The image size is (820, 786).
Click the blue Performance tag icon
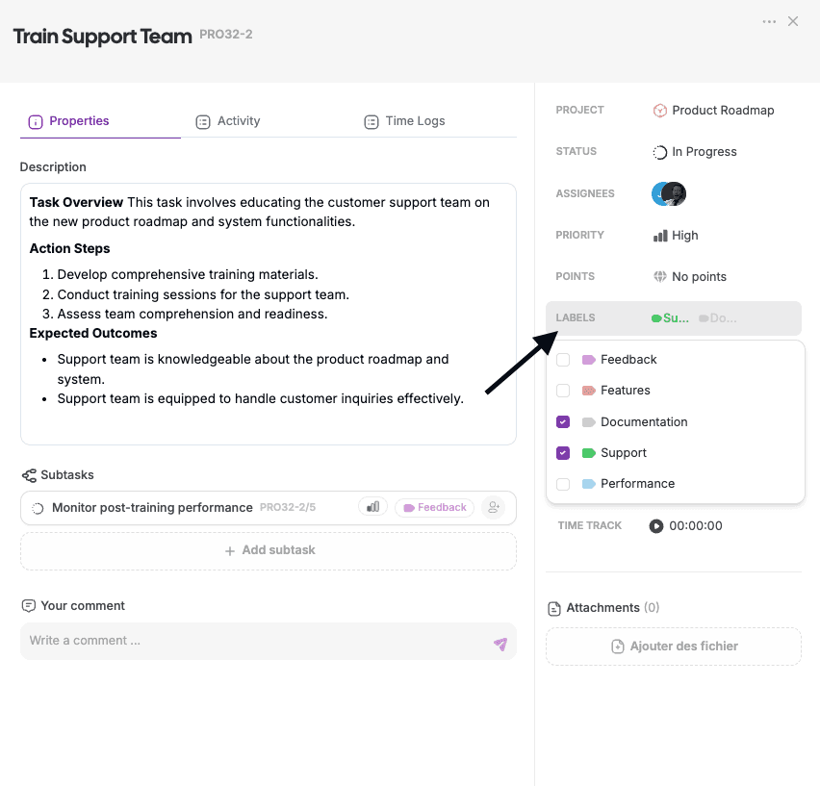589,484
